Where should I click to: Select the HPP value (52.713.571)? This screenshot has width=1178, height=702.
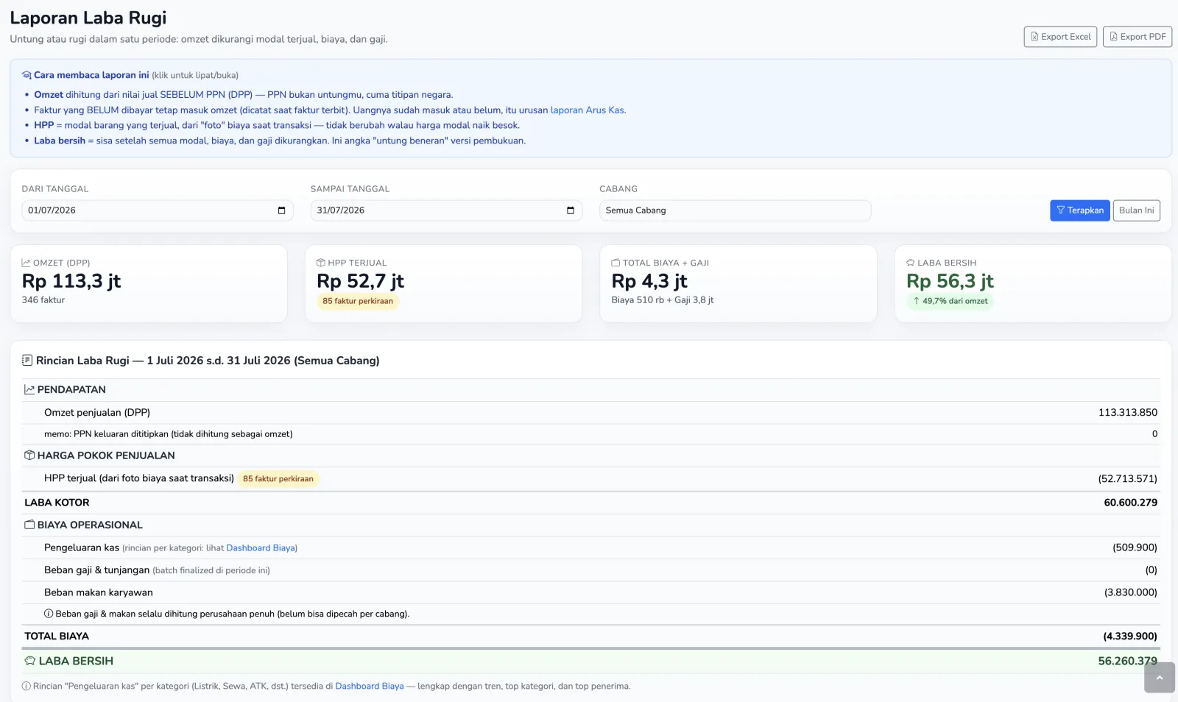(x=1128, y=479)
